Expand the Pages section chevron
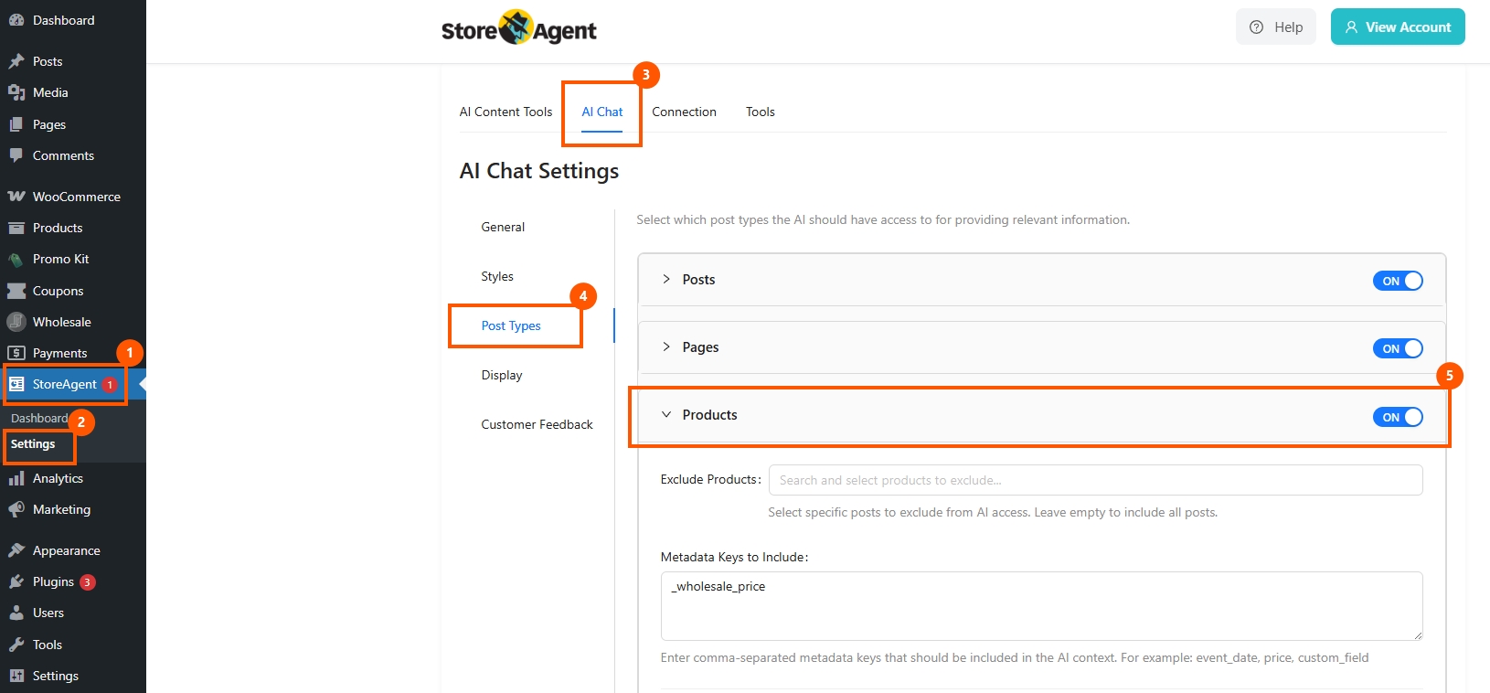The height and width of the screenshot is (693, 1490). pos(666,346)
